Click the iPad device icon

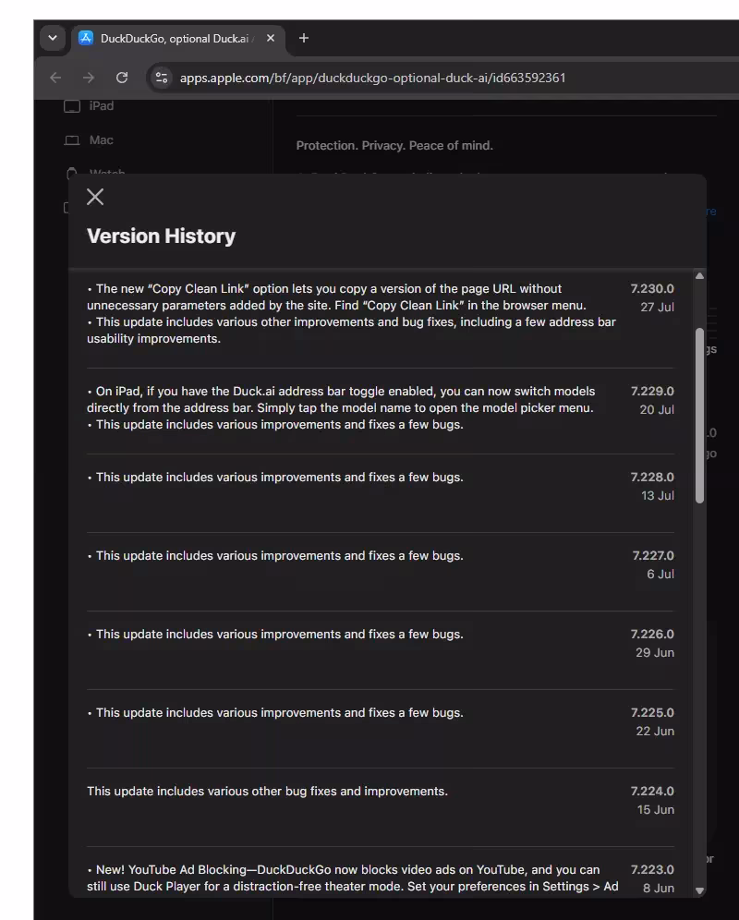coord(72,106)
